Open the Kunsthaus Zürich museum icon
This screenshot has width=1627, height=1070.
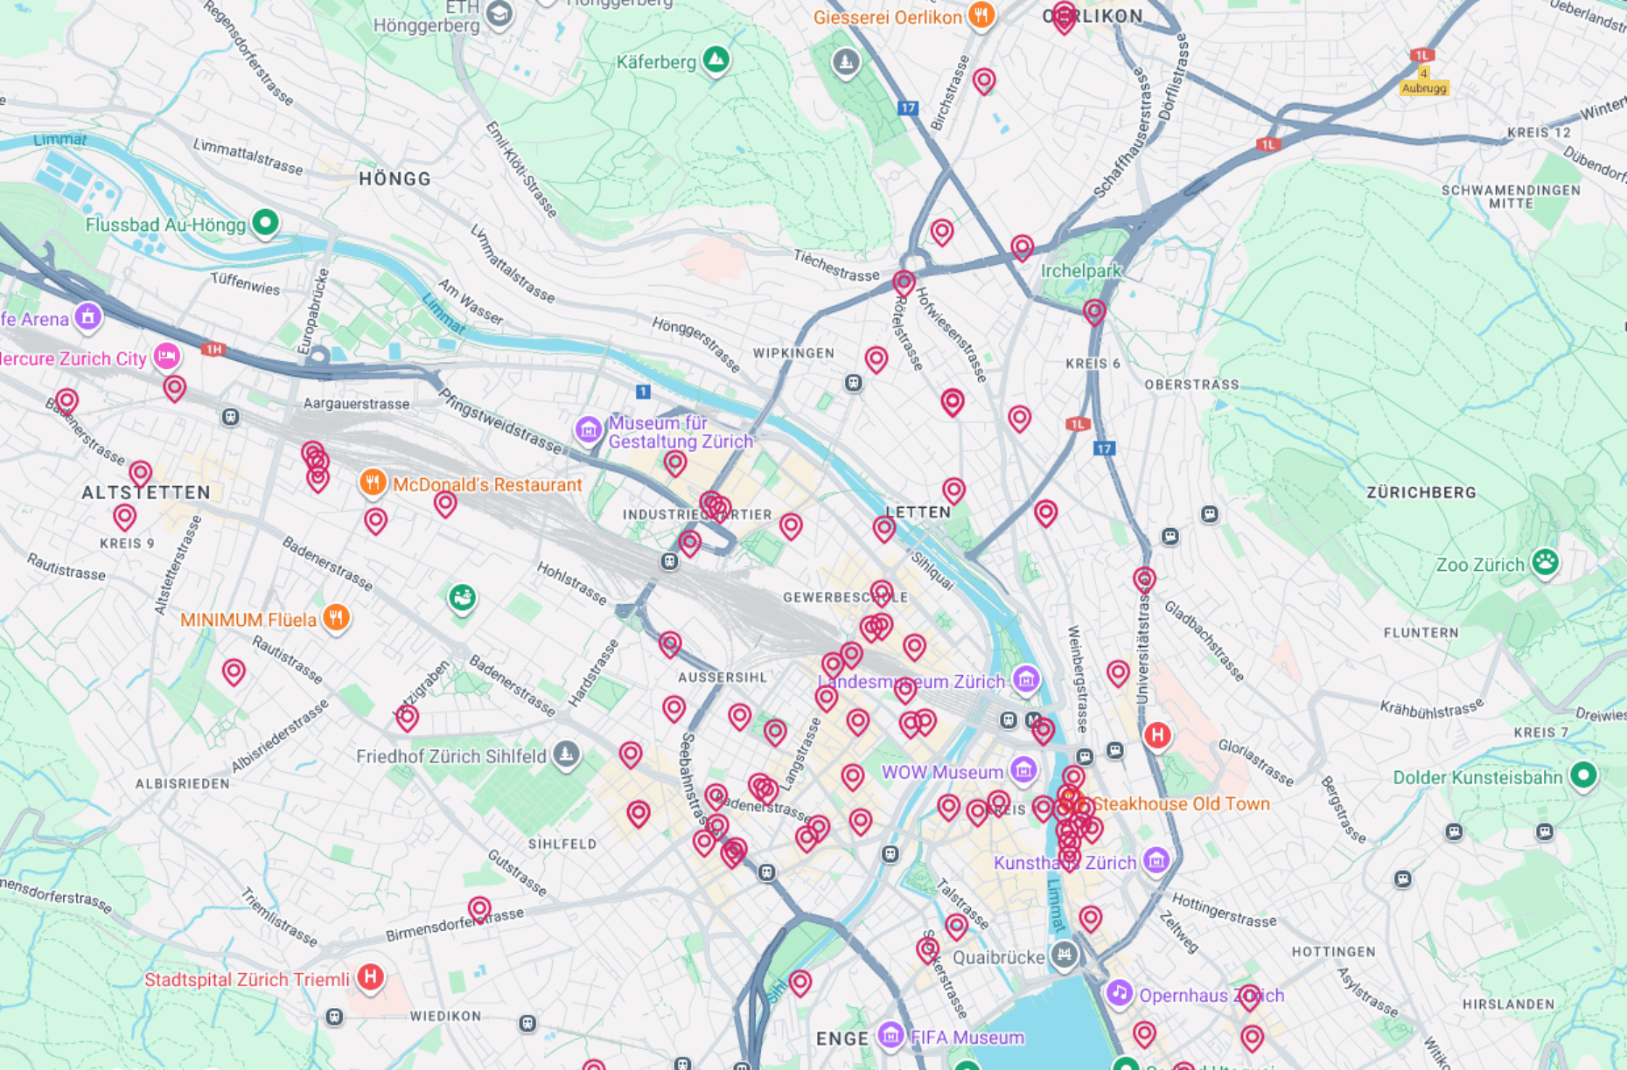click(1156, 860)
